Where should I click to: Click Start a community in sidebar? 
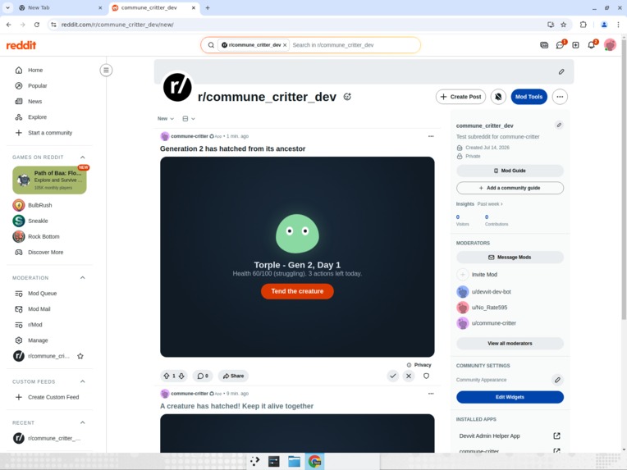point(49,133)
